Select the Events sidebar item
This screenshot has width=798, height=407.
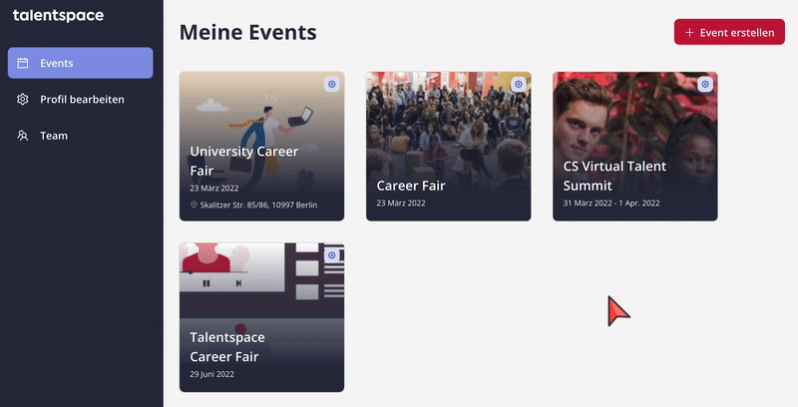[81, 63]
